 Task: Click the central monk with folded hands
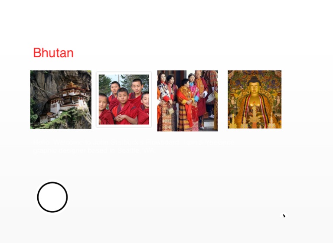[x=124, y=106]
